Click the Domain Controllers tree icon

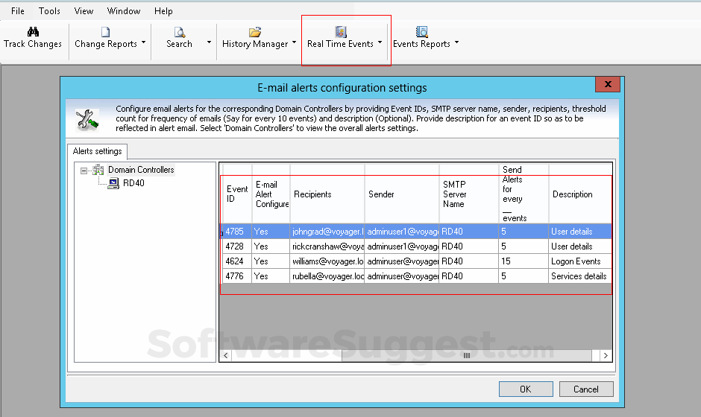tap(98, 170)
